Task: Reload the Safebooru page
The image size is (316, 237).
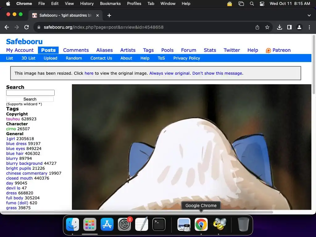Action: tap(27, 27)
